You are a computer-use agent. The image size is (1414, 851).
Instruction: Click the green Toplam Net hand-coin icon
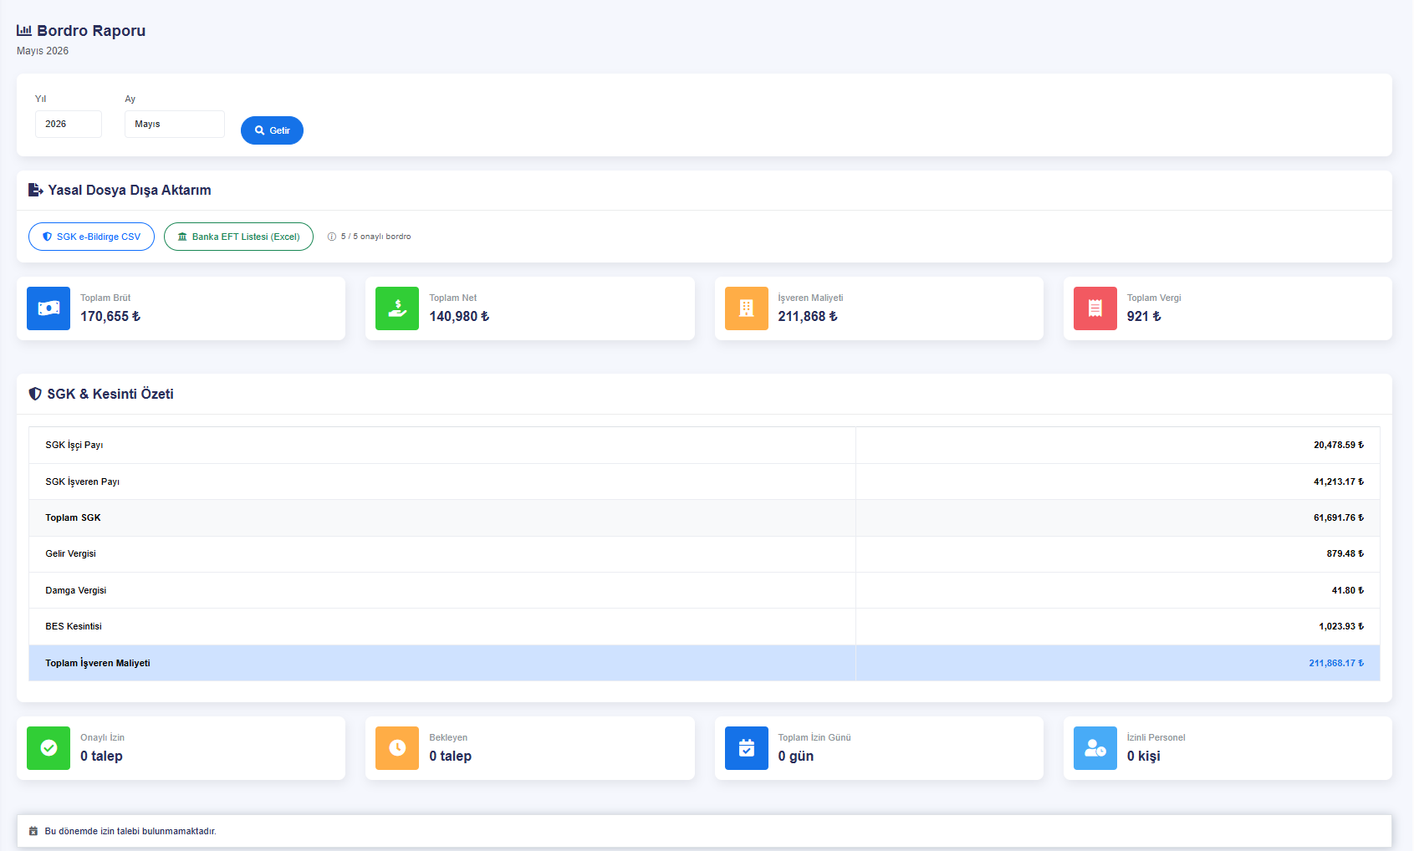(397, 308)
